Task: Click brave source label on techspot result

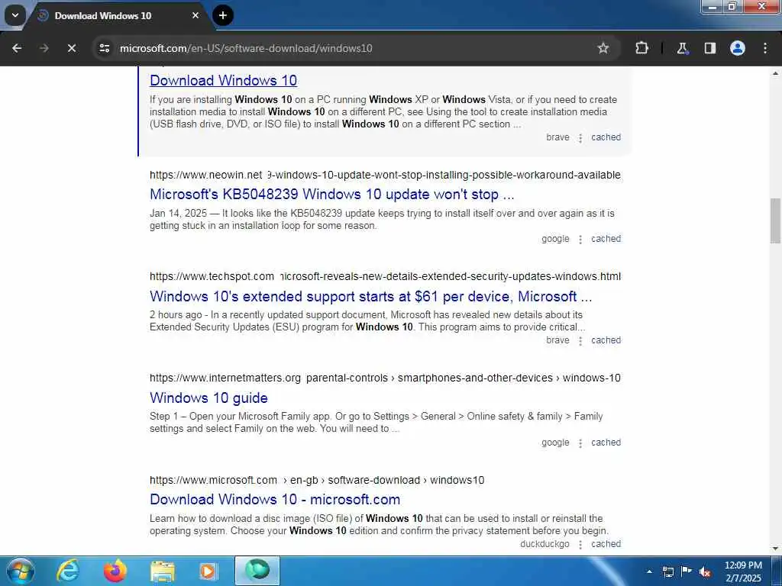Action: pos(557,341)
